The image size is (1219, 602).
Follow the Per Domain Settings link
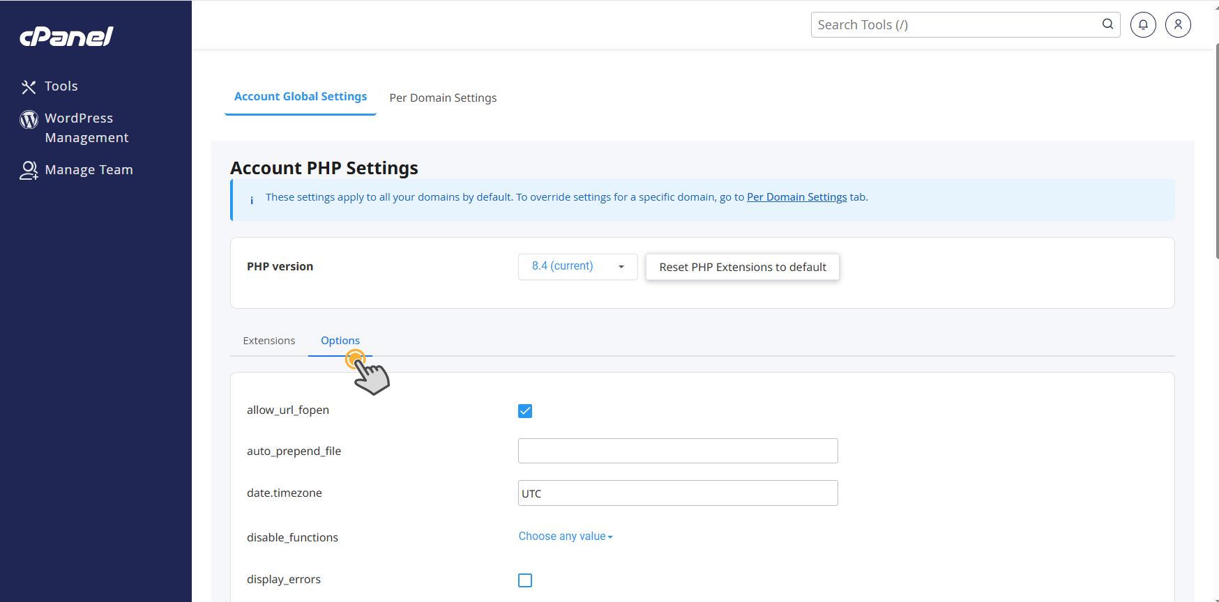click(x=796, y=197)
